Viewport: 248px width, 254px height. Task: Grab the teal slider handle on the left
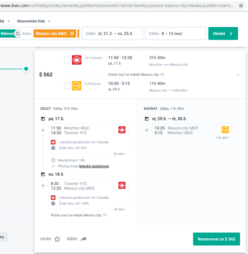click(x=26, y=69)
